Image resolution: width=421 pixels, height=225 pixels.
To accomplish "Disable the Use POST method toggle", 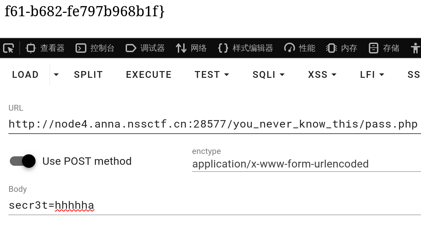I will pos(22,161).
